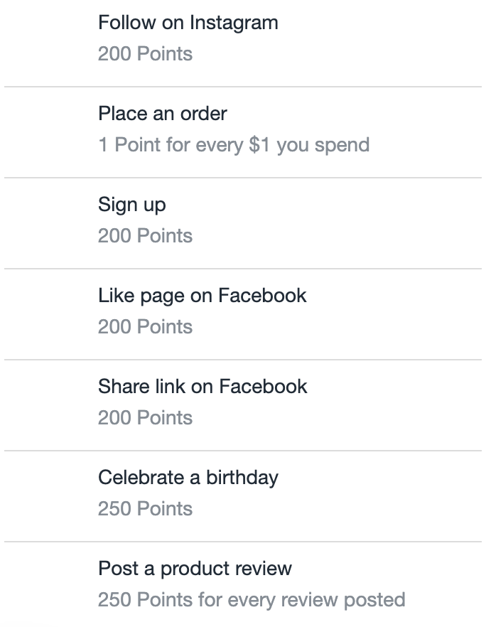Click the word birthday in Celebrate row
This screenshot has width=486, height=627.
242,478
